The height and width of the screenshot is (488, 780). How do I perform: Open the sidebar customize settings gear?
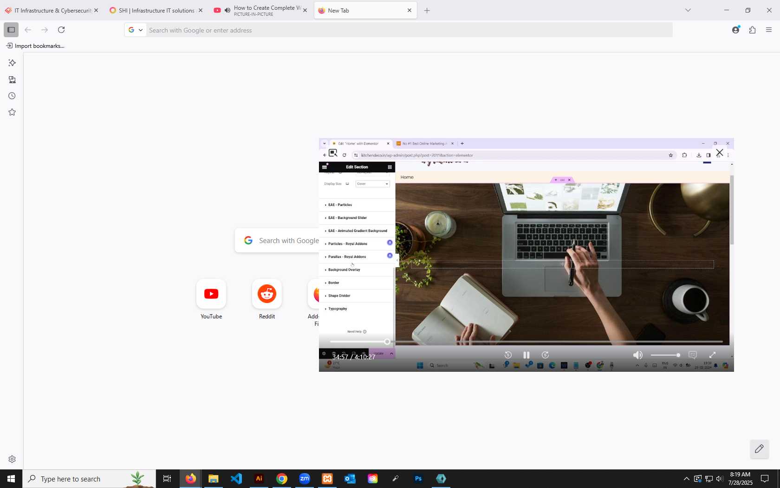pos(12,459)
